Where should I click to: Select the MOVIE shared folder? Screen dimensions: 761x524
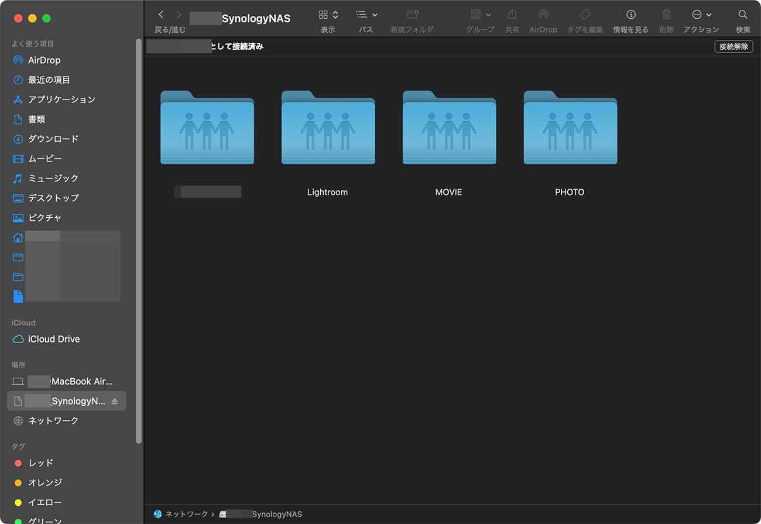(449, 128)
